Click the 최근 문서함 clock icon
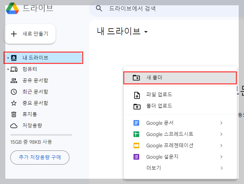 (x=14, y=92)
